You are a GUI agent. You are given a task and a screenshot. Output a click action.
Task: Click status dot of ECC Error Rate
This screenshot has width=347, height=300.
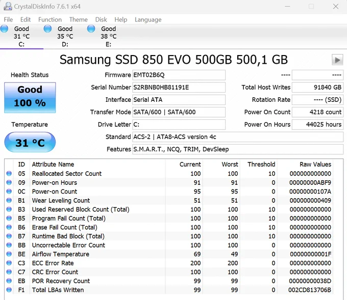pos(9,263)
